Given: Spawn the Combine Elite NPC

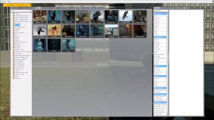Looking at the screenshot, I should 111,17.
